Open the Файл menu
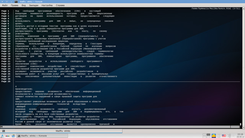Viewport: 245px width, 138px height. [x=5, y=5]
